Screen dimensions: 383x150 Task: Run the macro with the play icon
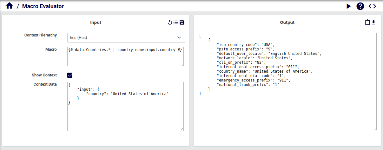click(x=349, y=6)
